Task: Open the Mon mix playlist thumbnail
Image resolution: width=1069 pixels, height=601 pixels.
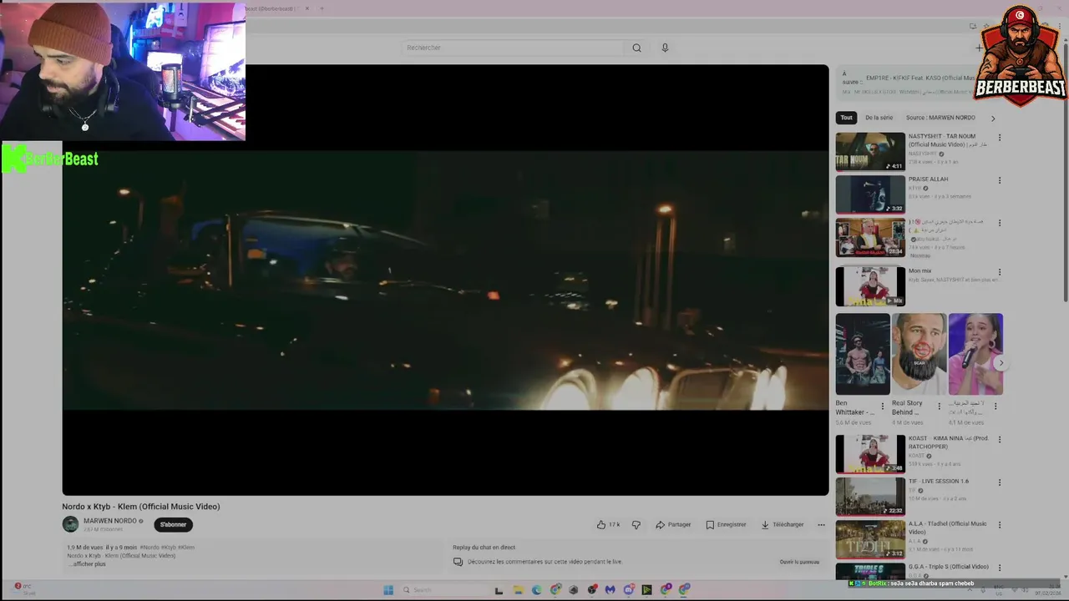Action: (x=870, y=286)
